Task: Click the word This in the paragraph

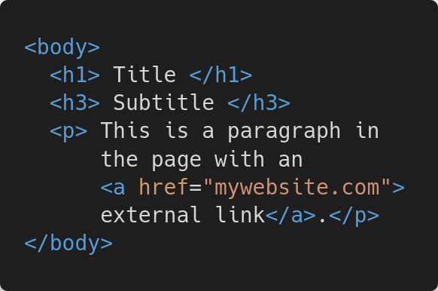Action: coord(126,130)
